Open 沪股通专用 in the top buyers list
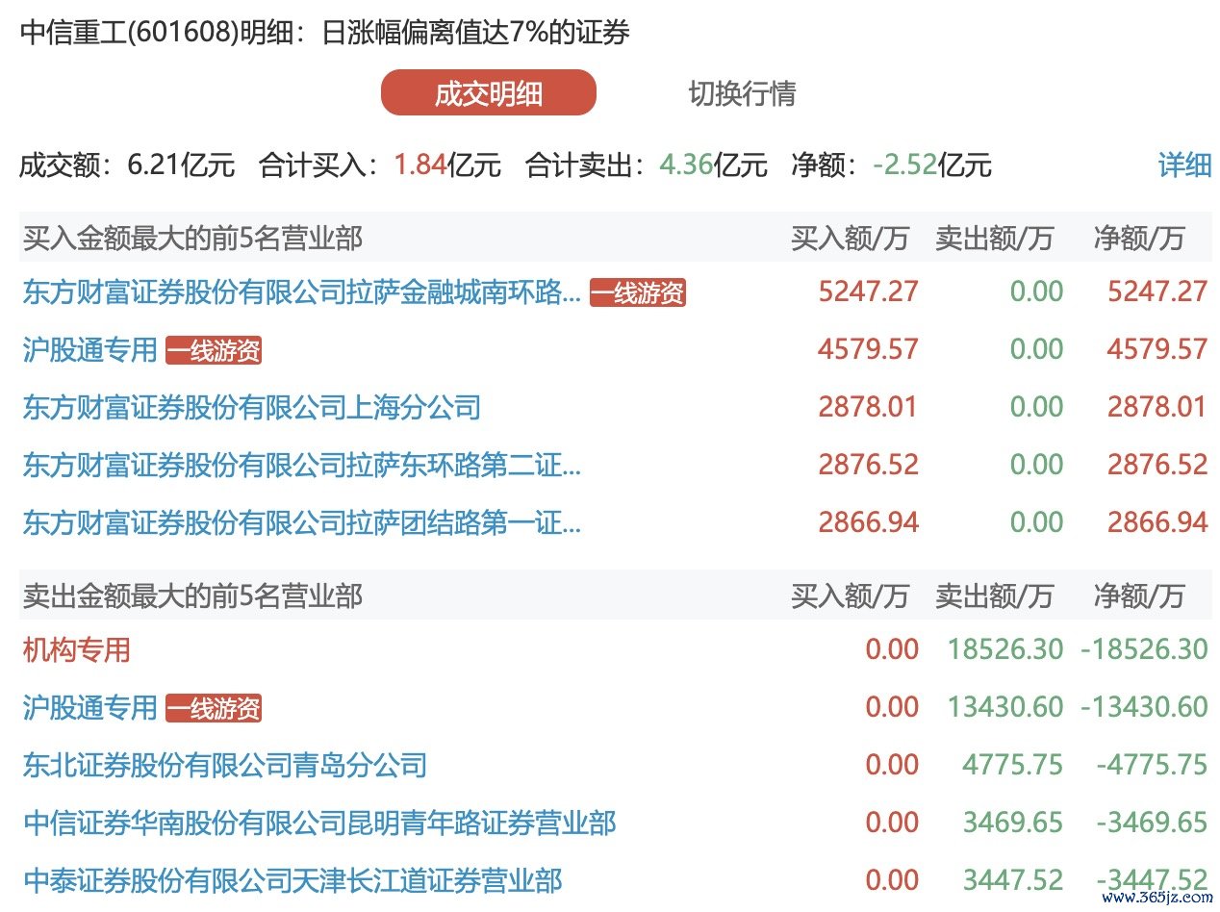 click(89, 350)
